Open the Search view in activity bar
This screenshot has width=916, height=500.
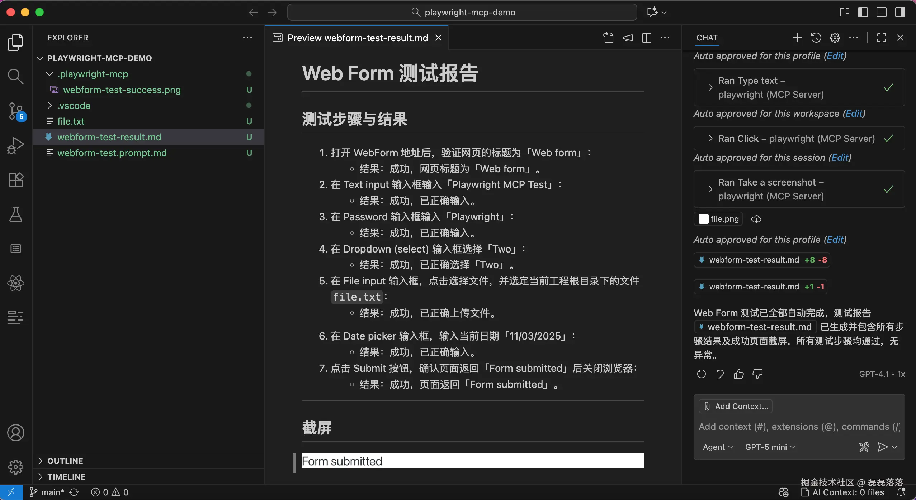[16, 76]
